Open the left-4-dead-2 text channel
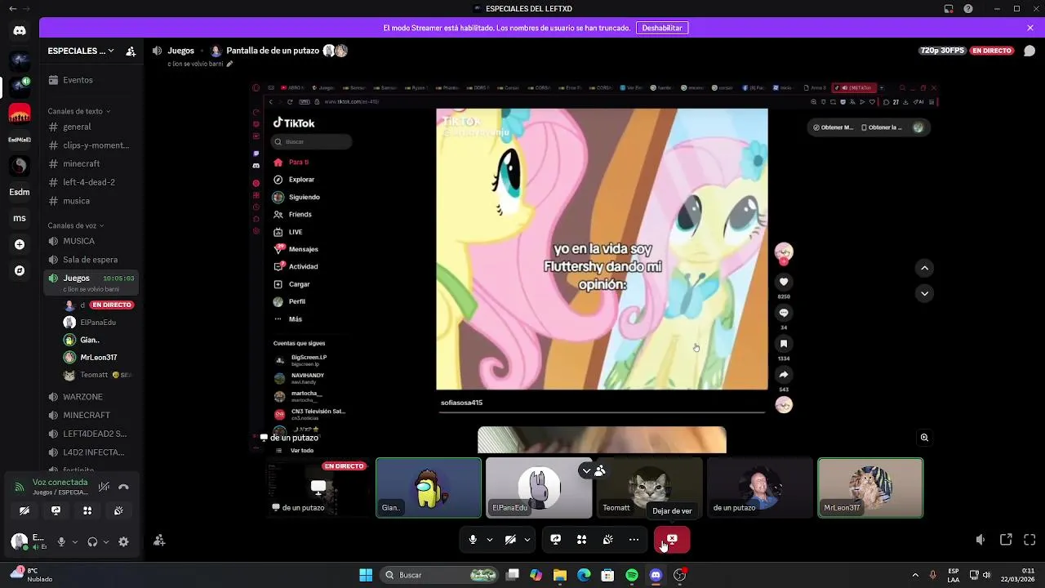The height and width of the screenshot is (588, 1045). coord(90,182)
